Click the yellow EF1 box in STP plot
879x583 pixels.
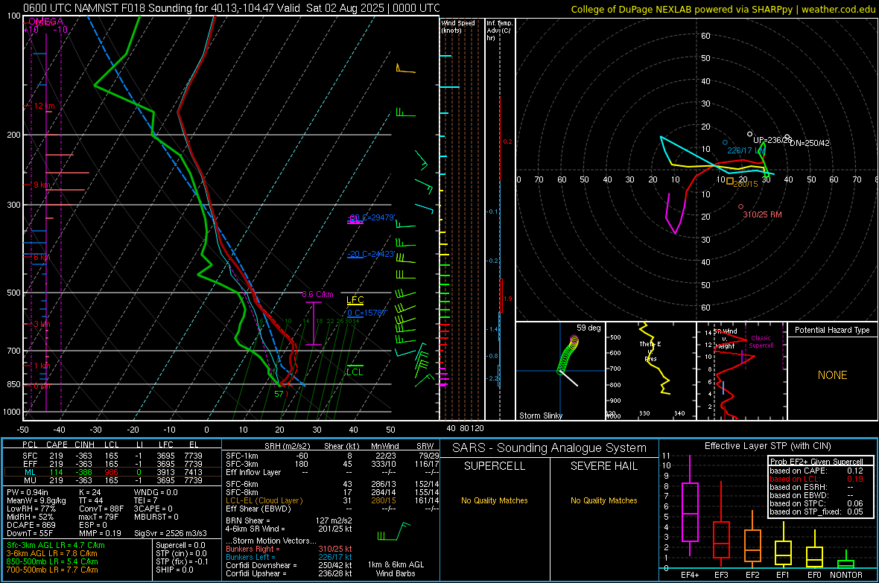[783, 552]
